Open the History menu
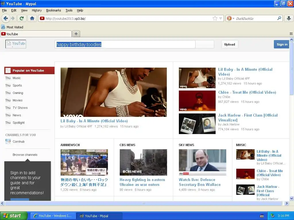 coord(37,10)
